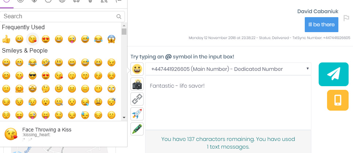Click the Try typing an @ symbol hint

(x=182, y=57)
